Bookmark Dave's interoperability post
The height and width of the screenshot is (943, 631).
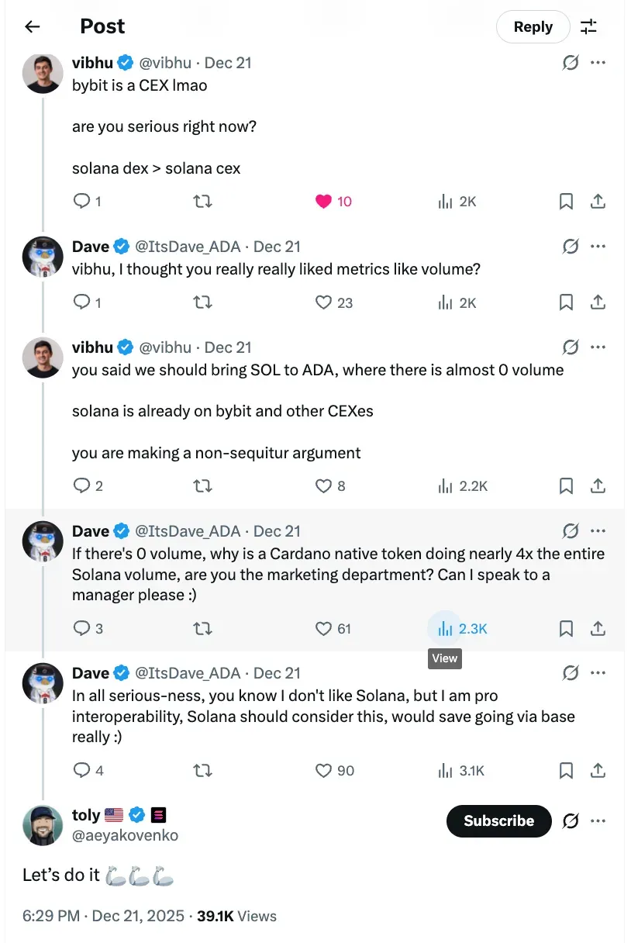[566, 771]
